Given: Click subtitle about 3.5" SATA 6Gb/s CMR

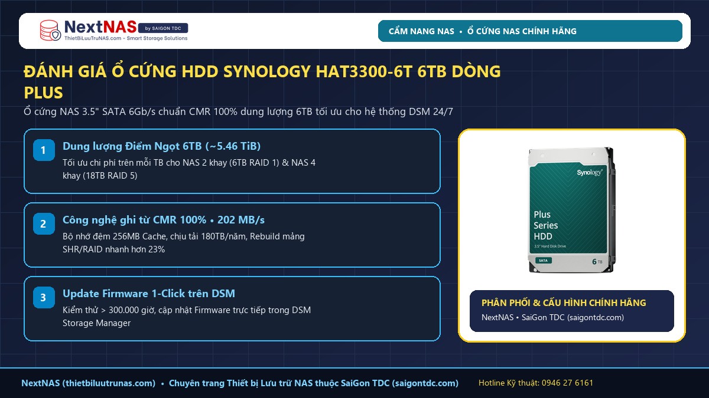Looking at the screenshot, I should pos(238,111).
